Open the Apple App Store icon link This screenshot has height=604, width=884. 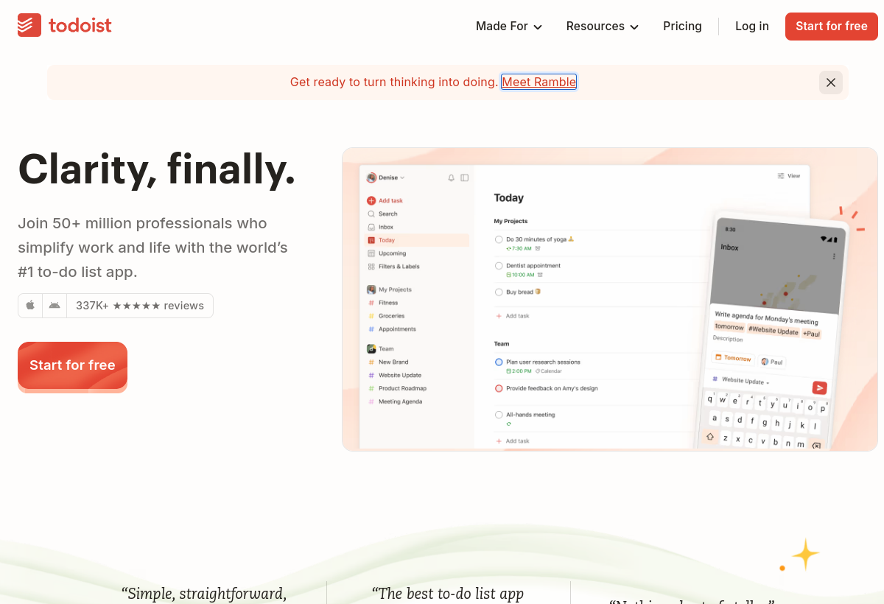(x=30, y=306)
